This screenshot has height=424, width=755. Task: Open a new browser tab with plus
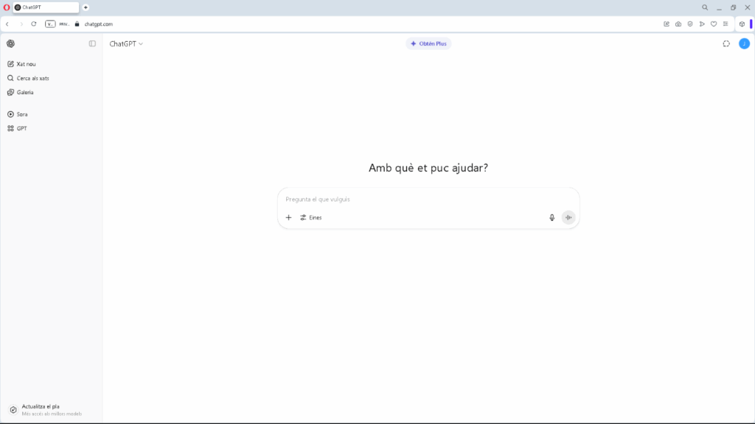86,7
